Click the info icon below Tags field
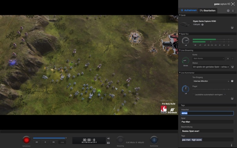 231,145
